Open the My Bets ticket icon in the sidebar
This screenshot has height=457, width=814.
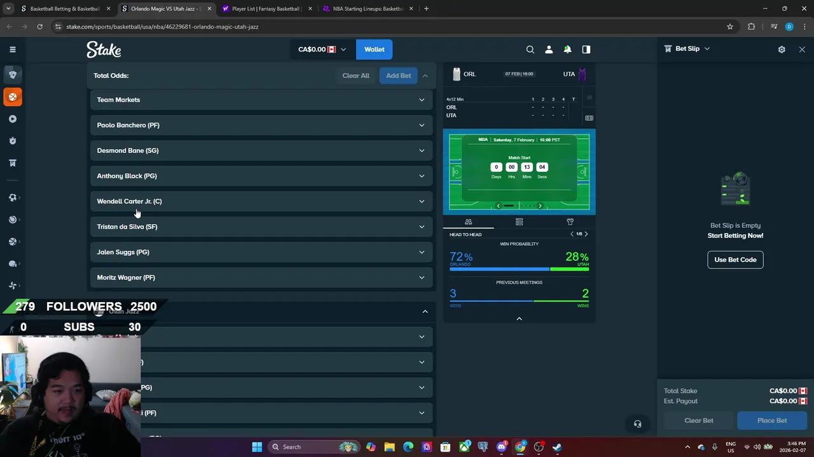(12, 163)
